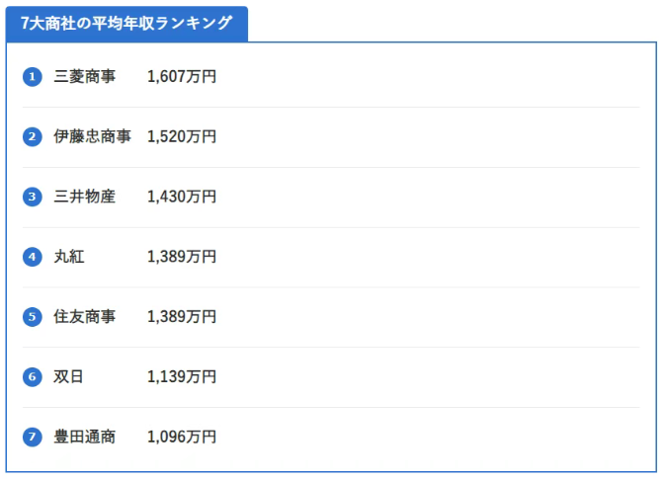Click the 7大商社の平均年収ランキング header tab
The height and width of the screenshot is (479, 662).
click(x=126, y=24)
